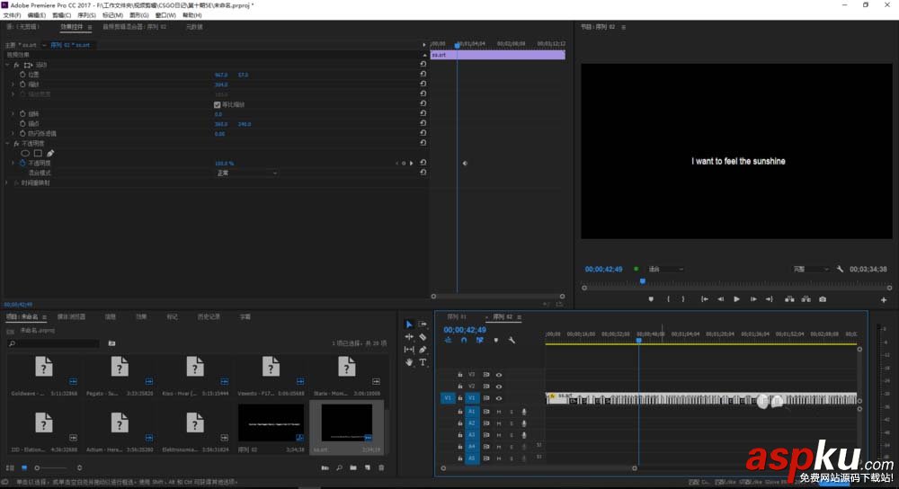Play the sequence in program monitor
The width and height of the screenshot is (899, 489).
click(x=737, y=299)
